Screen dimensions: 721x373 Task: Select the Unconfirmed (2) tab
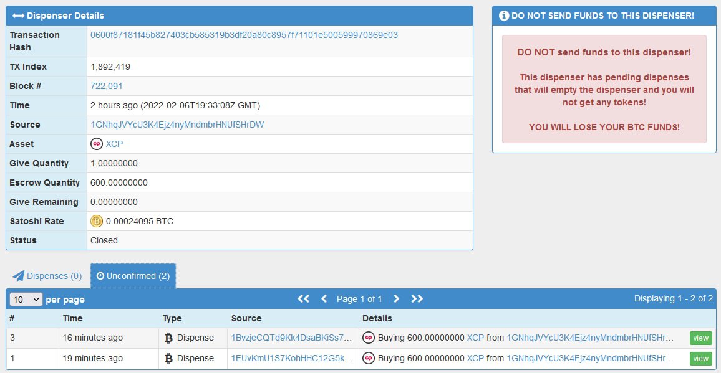[x=133, y=276]
